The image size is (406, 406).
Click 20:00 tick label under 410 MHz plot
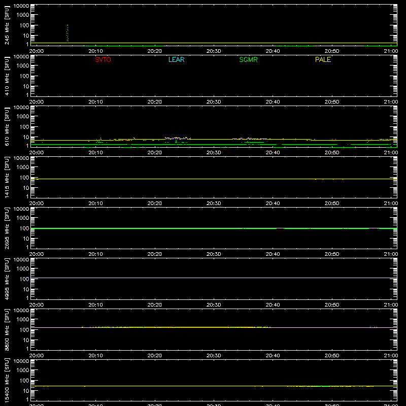click(37, 102)
